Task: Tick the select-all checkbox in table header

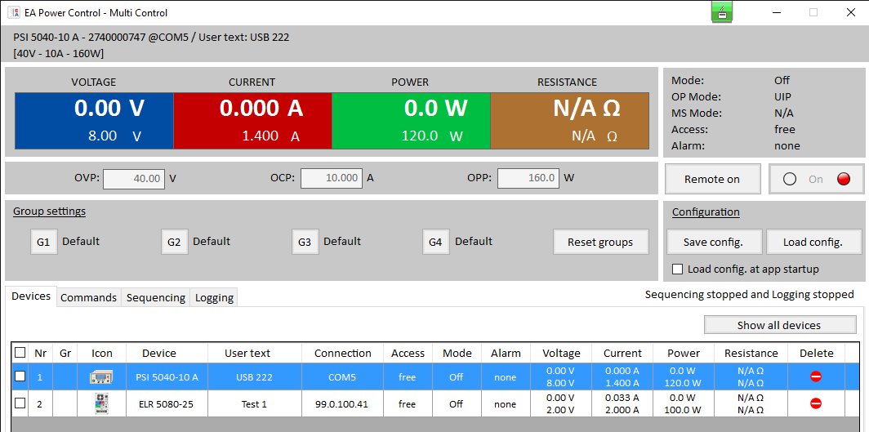Action: [20, 352]
